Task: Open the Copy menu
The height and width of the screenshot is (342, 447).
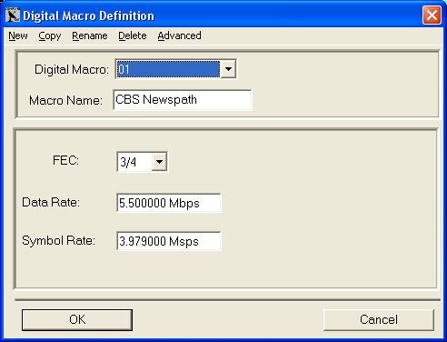Action: 50,35
